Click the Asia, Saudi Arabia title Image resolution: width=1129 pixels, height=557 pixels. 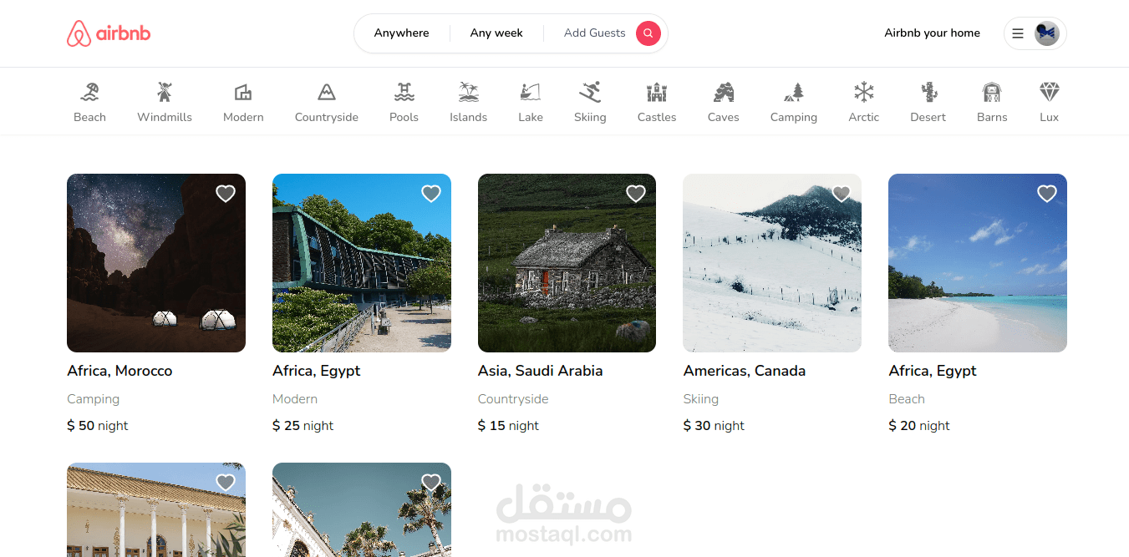point(541,371)
